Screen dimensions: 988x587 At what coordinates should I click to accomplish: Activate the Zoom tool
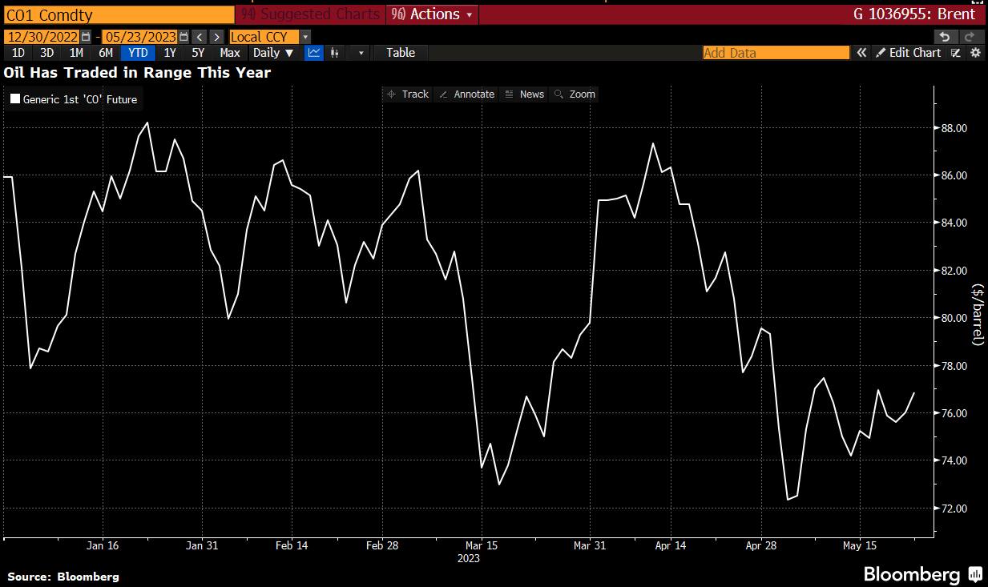(x=575, y=94)
